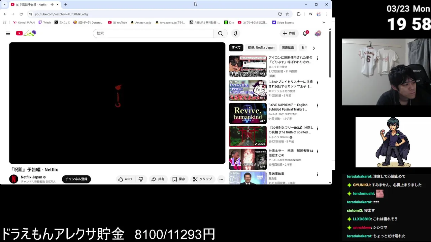
Task: Open a new browser tab
Action: tap(65, 4)
